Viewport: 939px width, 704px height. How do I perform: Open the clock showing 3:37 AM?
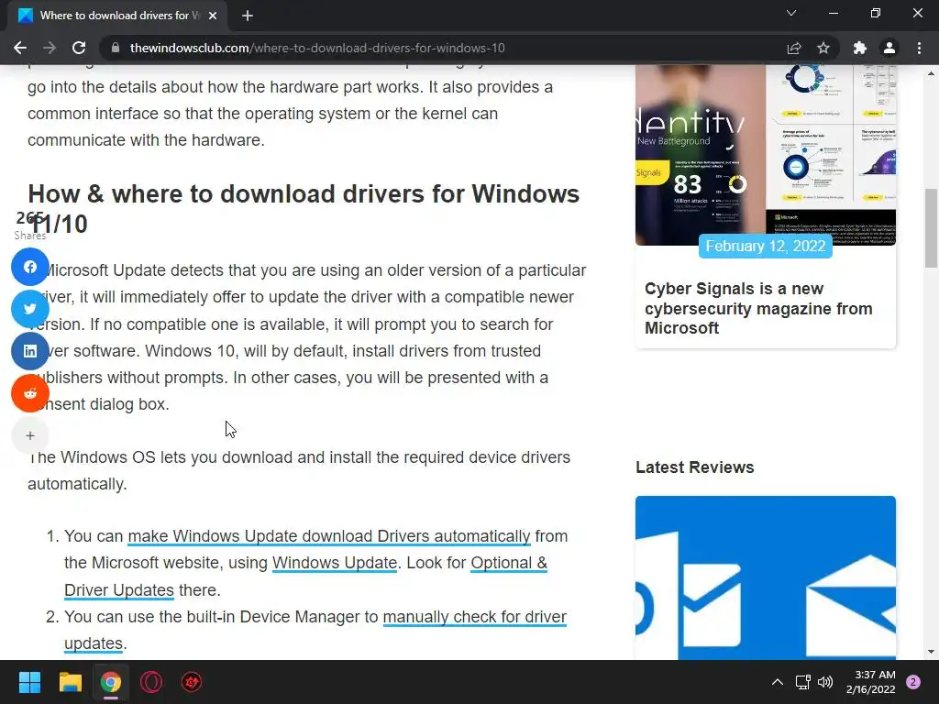[x=871, y=682]
